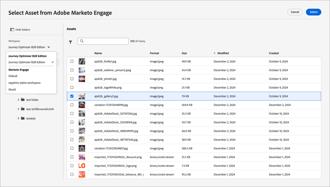Check the ajob2b_logoWhite.png checkbox
The height and width of the screenshot is (187, 330).
72,87
